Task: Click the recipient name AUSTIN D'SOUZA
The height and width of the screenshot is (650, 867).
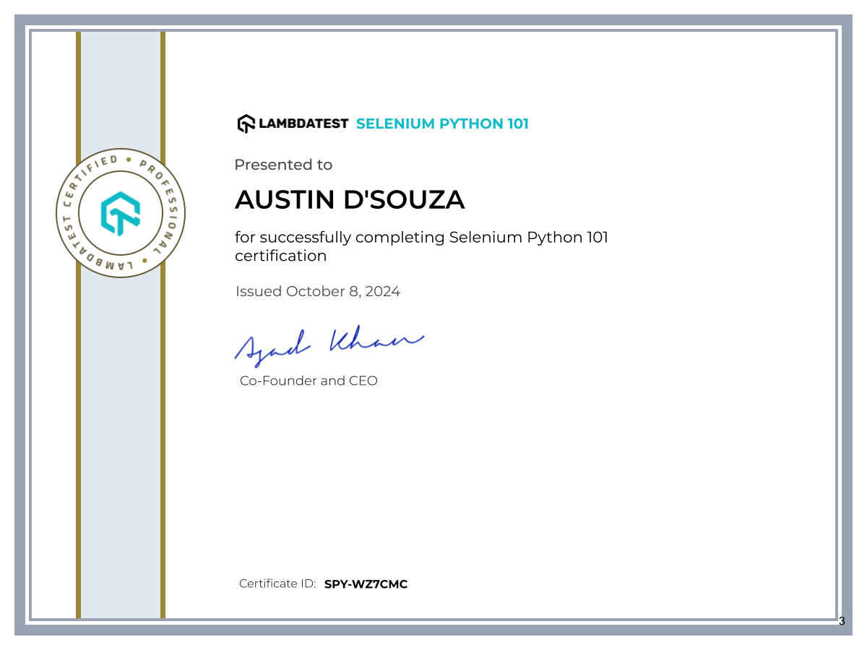Action: 350,199
